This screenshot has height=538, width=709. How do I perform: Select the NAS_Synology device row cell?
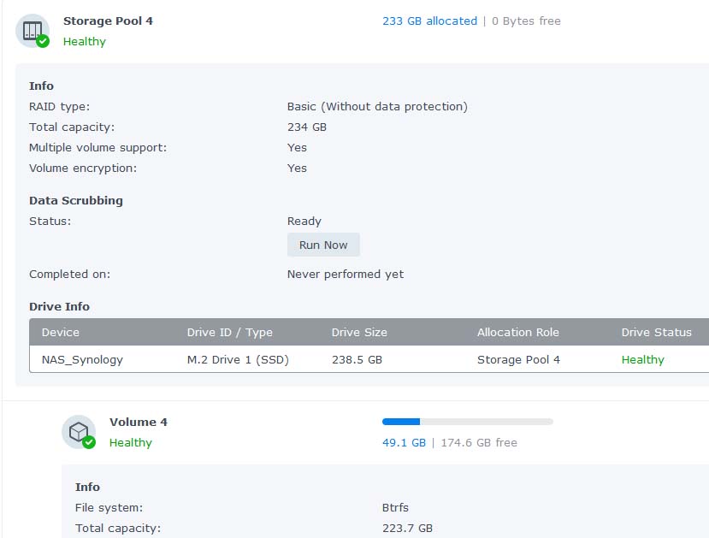click(82, 359)
